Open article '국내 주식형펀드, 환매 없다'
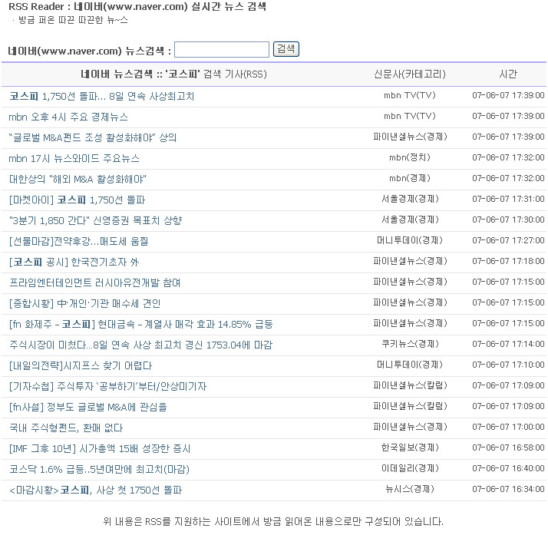 pos(66,428)
